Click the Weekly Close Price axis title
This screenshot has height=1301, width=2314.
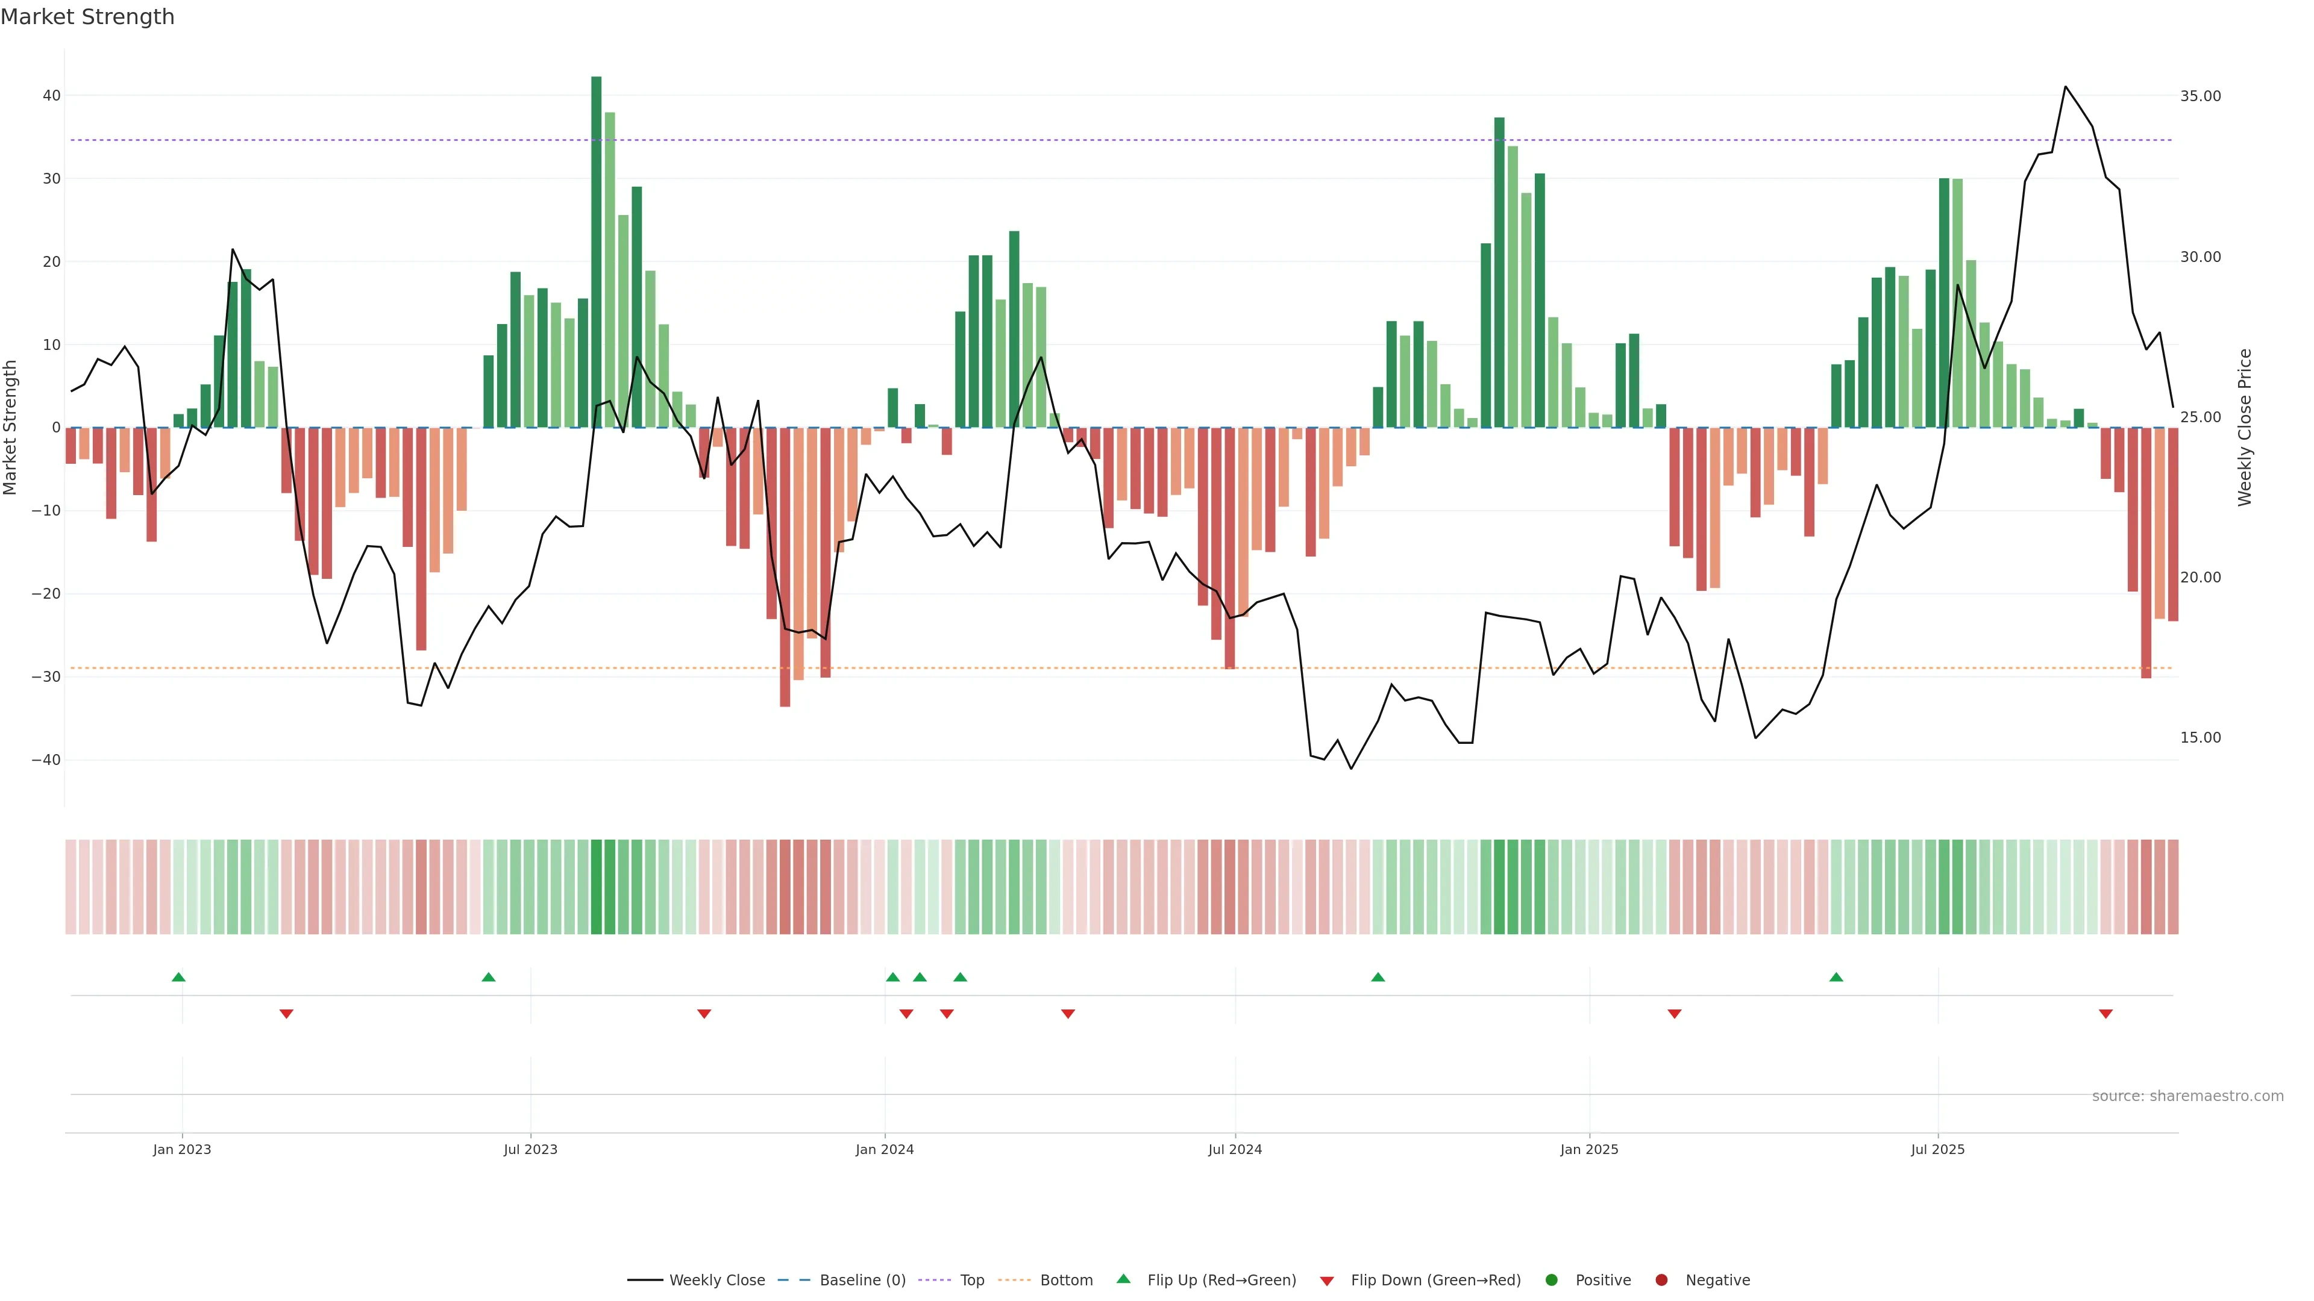[x=2245, y=428]
